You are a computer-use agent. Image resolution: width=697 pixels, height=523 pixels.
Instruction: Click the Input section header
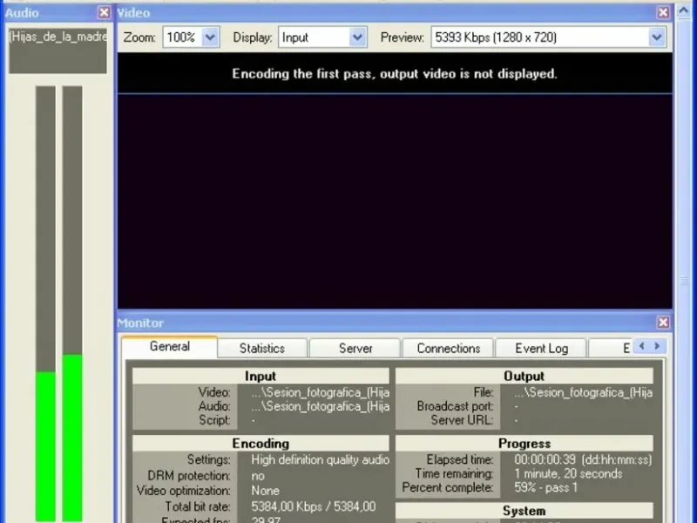(261, 376)
